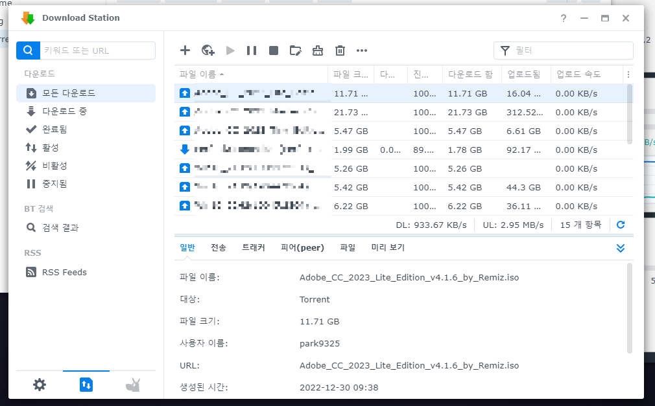This screenshot has width=655, height=406.
Task: Type in the 필터 filter field
Action: click(571, 51)
